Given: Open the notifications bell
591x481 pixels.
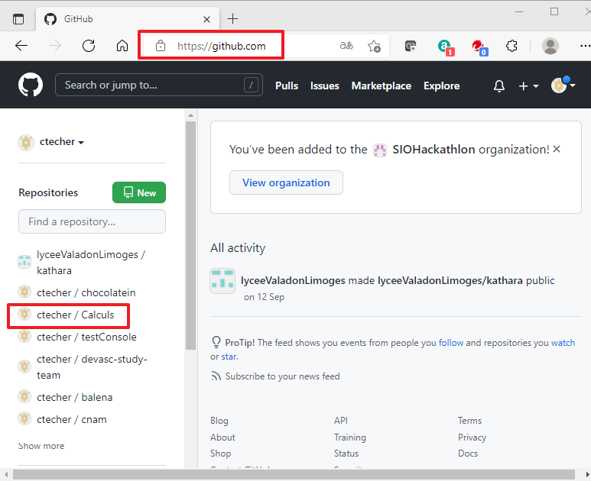Looking at the screenshot, I should point(499,86).
